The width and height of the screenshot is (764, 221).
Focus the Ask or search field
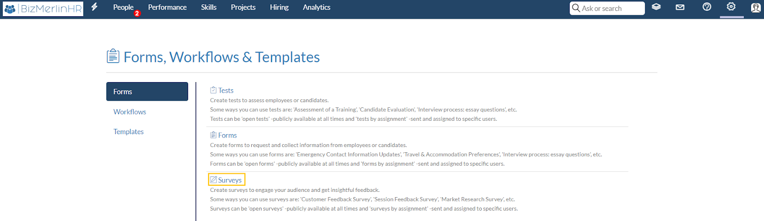coord(607,8)
